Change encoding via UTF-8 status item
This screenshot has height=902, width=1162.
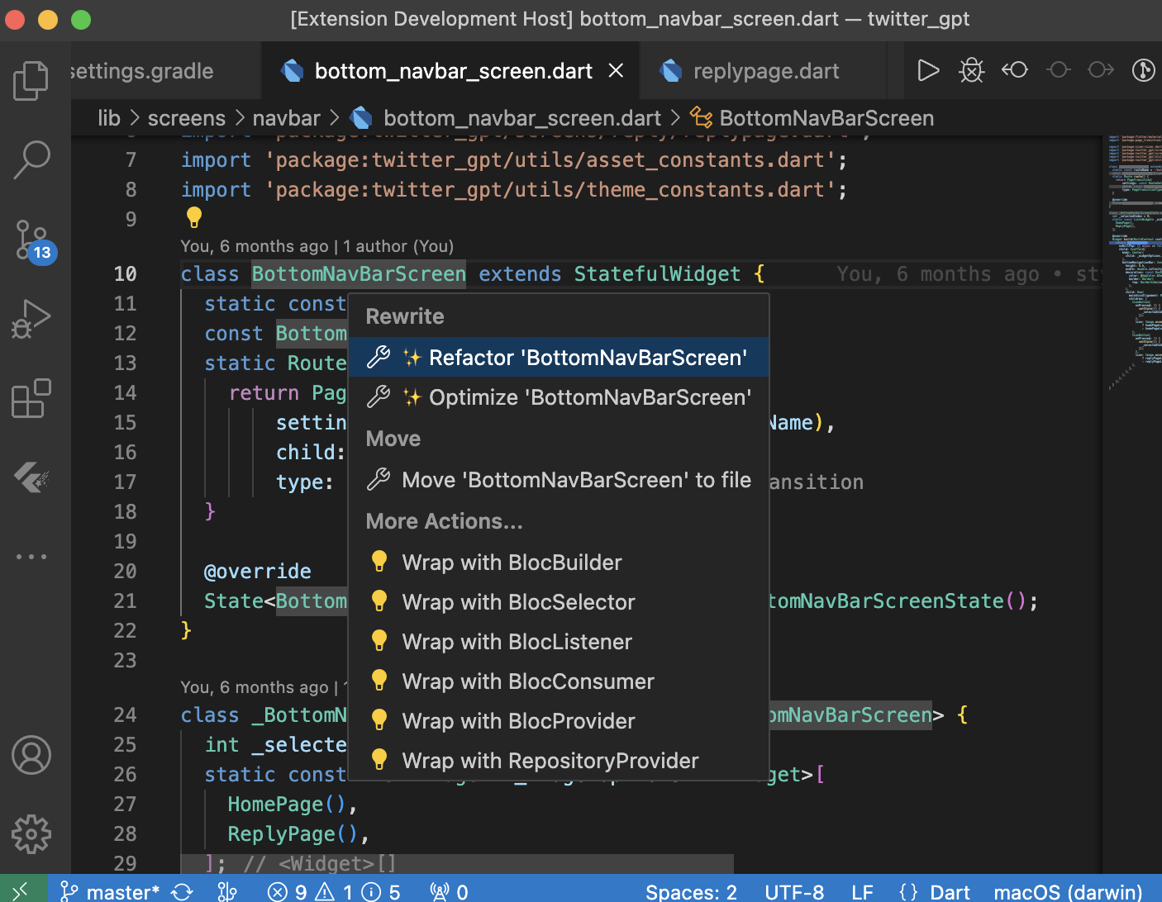[x=794, y=892]
